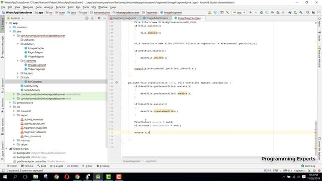Click the fragments breadcrumb in navigation bar
The image size is (322, 181).
click(150, 13)
